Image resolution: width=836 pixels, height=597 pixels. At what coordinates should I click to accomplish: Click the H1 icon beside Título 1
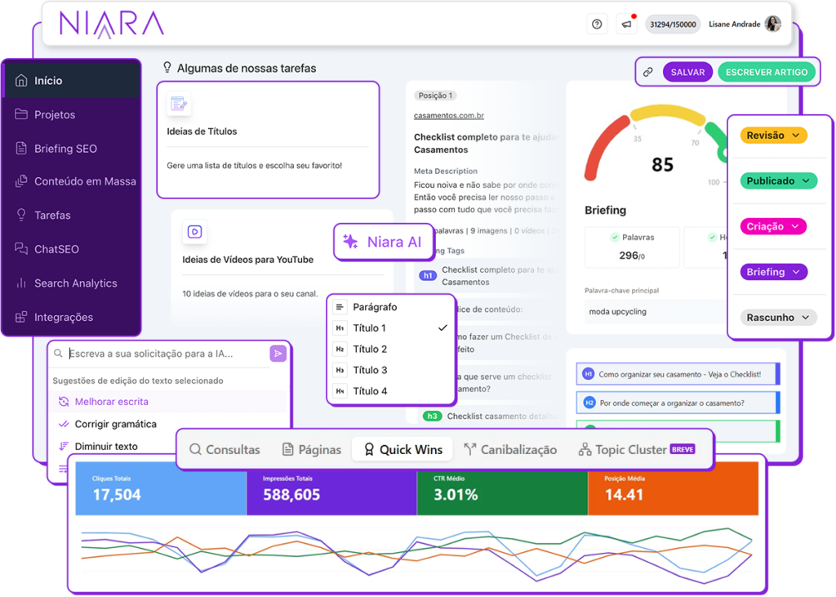(340, 328)
